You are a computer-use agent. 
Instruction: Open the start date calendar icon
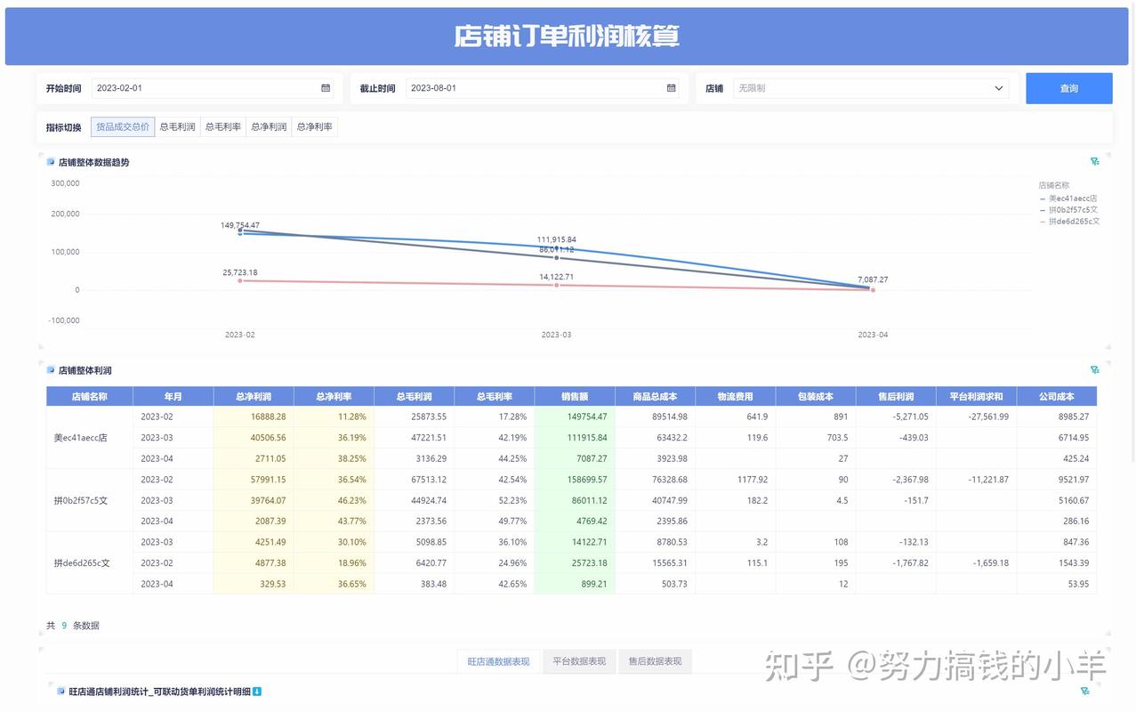(x=326, y=88)
